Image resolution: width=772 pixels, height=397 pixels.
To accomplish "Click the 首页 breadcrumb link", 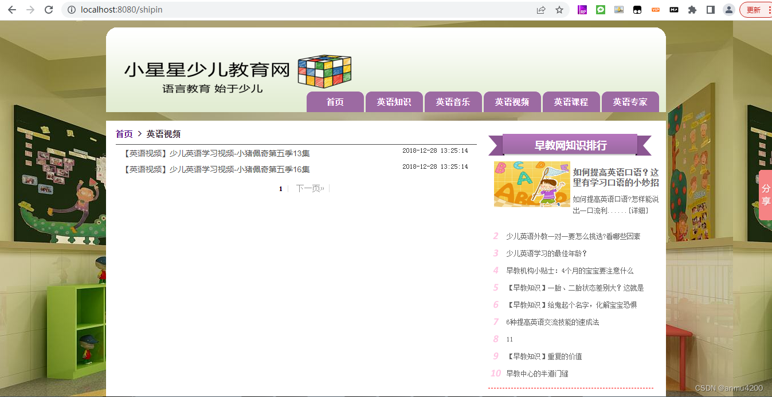I will (x=124, y=134).
